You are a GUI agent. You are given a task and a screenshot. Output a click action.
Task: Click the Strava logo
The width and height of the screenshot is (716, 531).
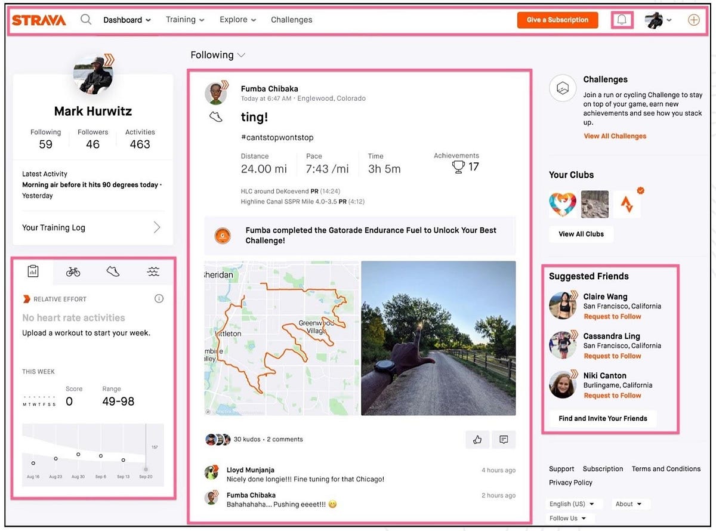click(39, 20)
